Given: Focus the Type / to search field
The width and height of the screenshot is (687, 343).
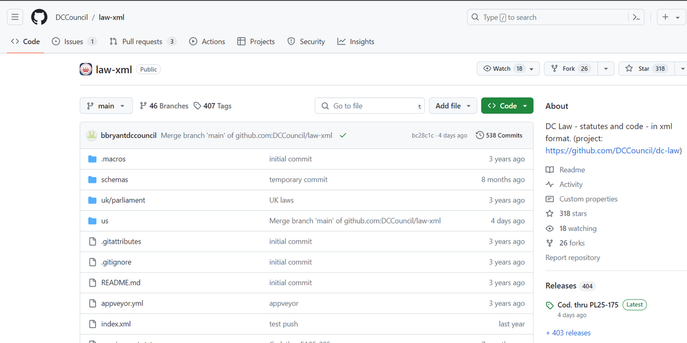Looking at the screenshot, I should point(556,17).
